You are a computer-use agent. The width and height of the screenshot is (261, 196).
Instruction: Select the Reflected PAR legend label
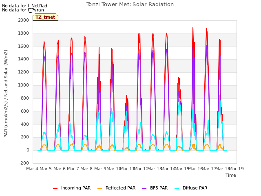coord(121,188)
